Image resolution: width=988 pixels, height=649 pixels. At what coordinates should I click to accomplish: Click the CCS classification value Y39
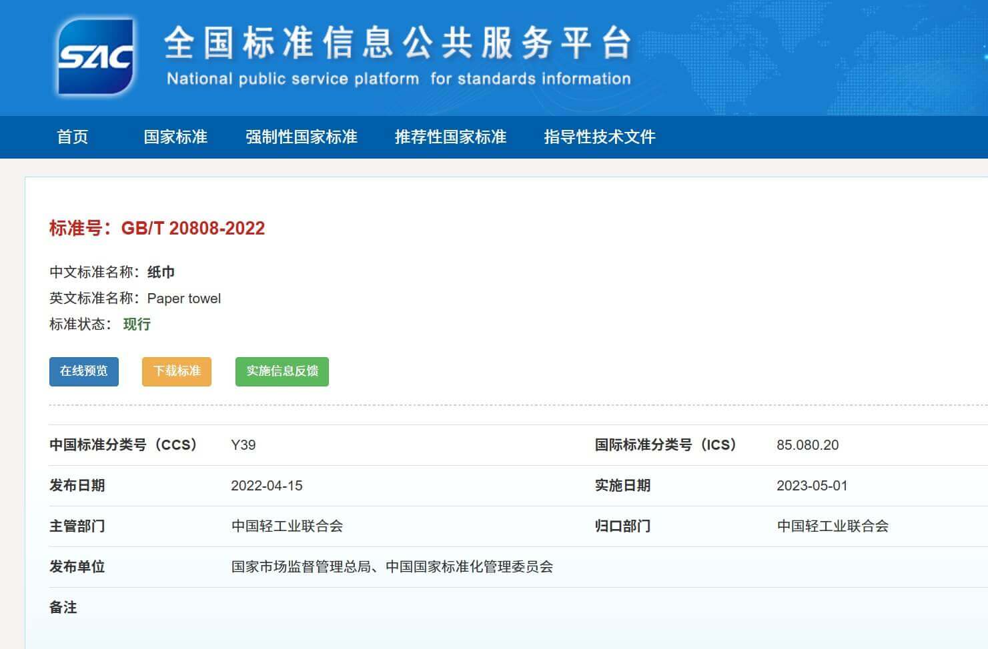[x=243, y=445]
